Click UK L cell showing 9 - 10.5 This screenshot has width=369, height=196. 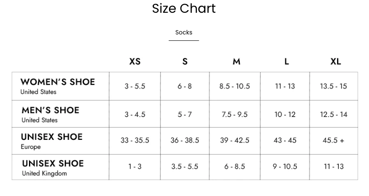point(285,166)
